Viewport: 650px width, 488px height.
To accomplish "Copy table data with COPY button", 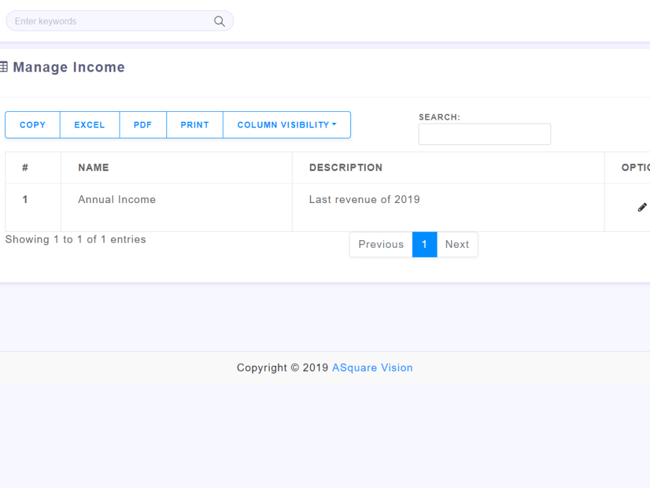I will click(32, 125).
